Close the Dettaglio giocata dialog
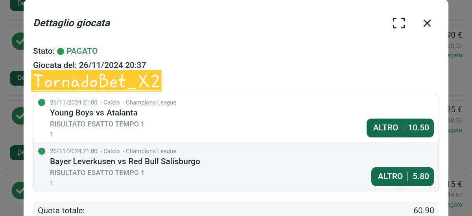 pyautogui.click(x=427, y=23)
